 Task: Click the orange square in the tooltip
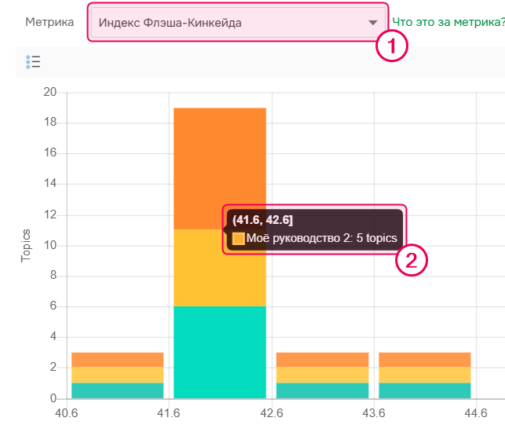point(239,238)
